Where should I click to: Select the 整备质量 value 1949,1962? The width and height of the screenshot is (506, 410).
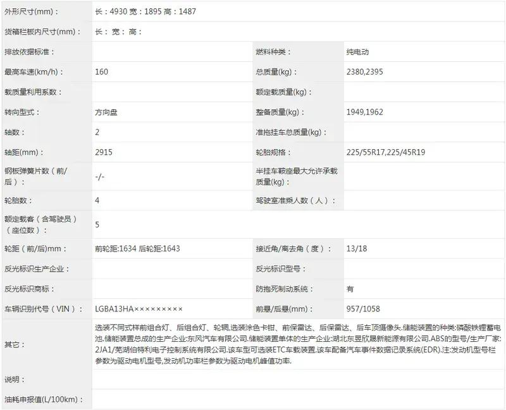coord(364,112)
